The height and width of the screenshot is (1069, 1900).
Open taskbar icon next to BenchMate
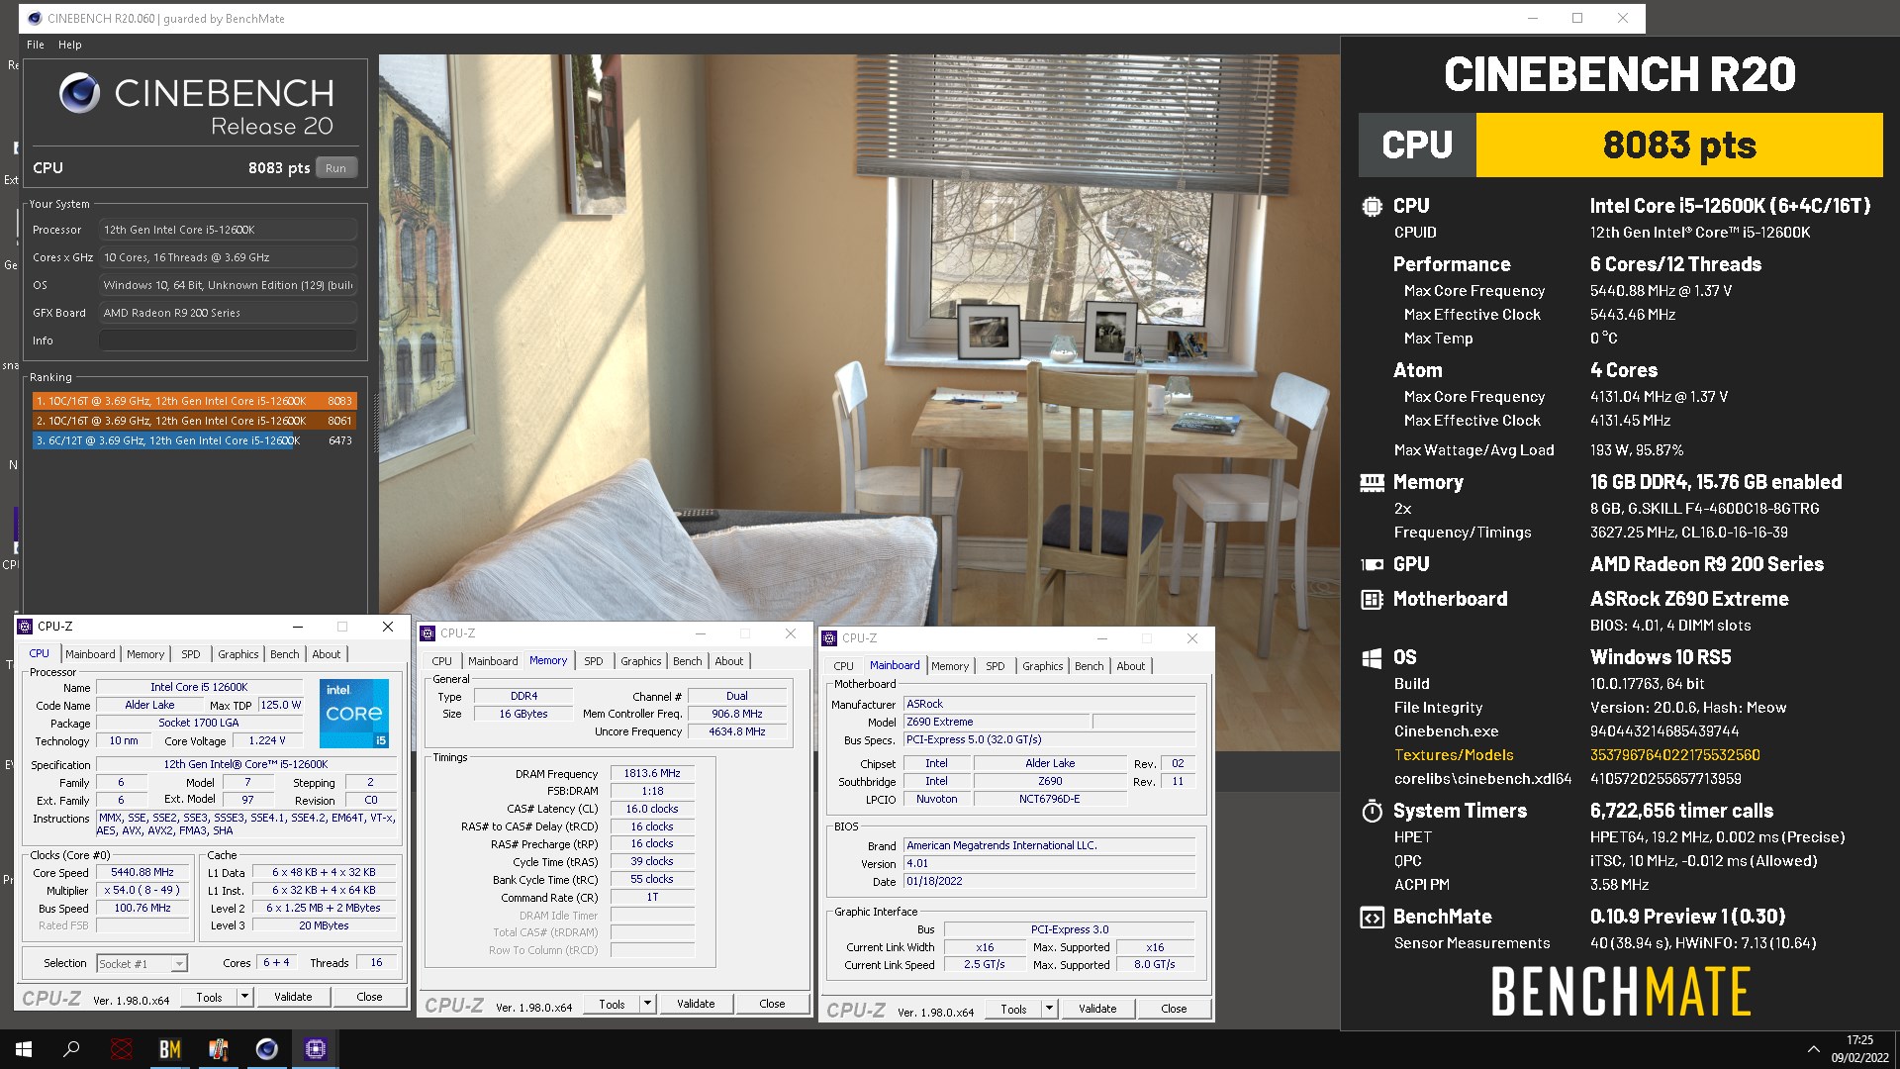point(219,1049)
